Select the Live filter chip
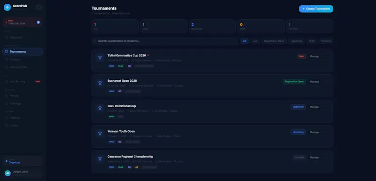This screenshot has height=181, width=376. click(255, 41)
